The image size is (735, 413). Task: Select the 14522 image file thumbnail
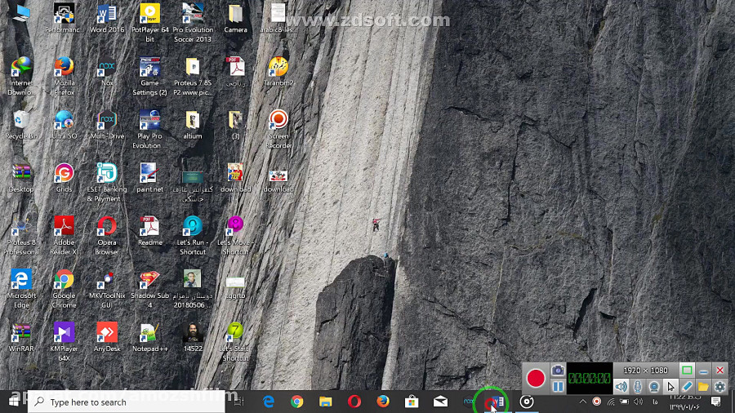click(193, 338)
